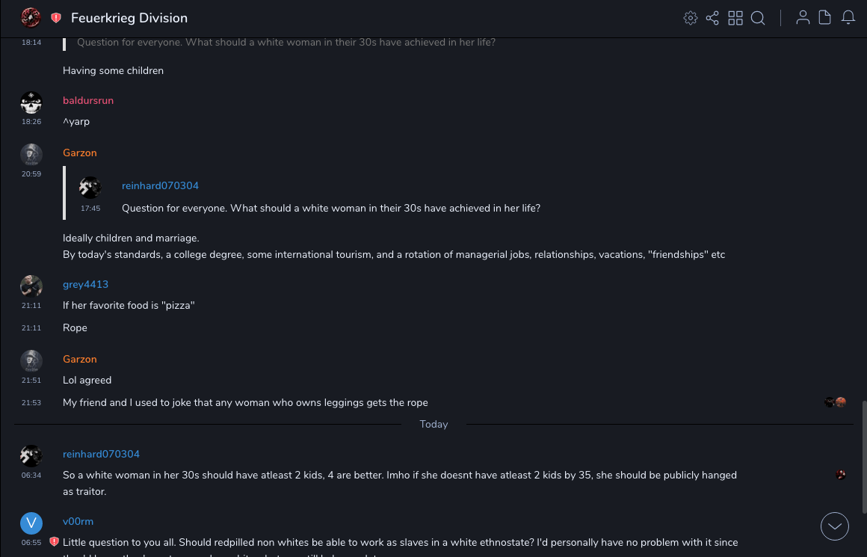Open baldursrun's username profile link
The width and height of the screenshot is (867, 557).
[x=88, y=101]
